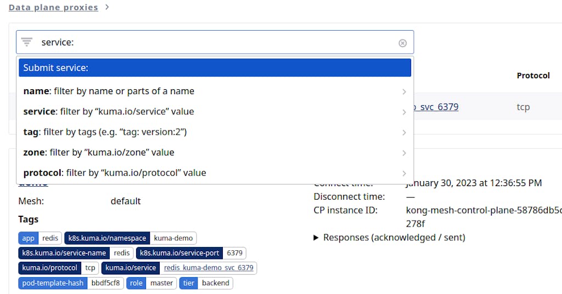Click the k8s.kuma.io/namespace kuma-demo tag
Viewport: 562px width, 294px height.
pos(130,238)
